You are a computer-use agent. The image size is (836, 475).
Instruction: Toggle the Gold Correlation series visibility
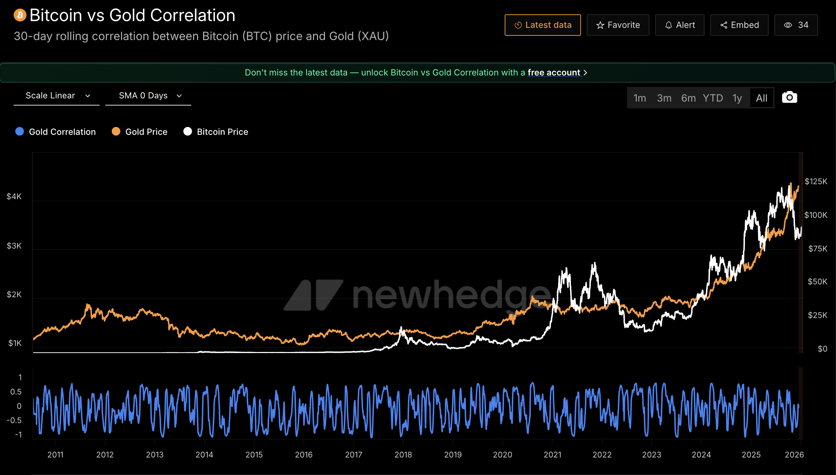tap(56, 132)
